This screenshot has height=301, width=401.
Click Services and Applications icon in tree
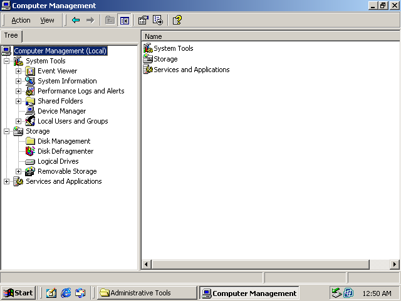(x=18, y=181)
